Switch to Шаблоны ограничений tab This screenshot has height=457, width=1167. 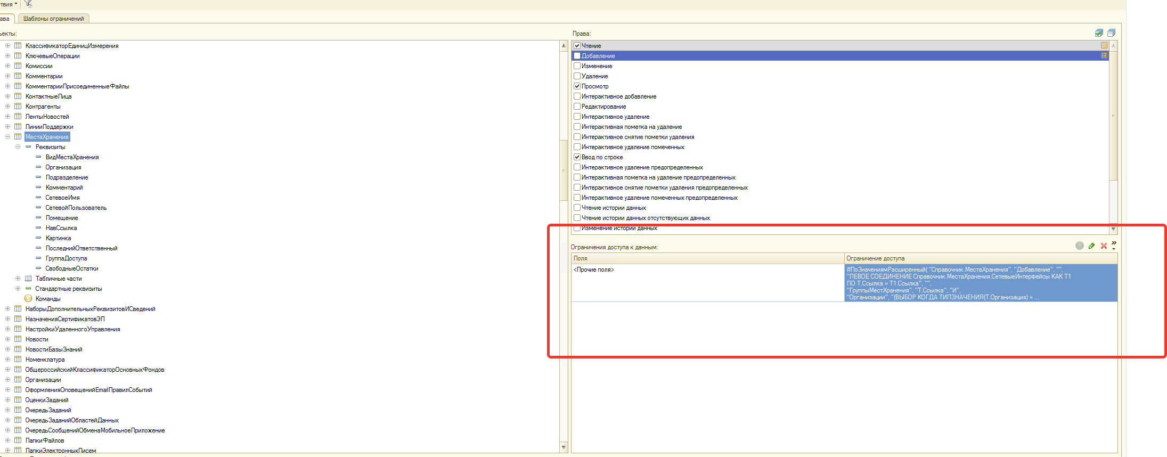[x=53, y=19]
